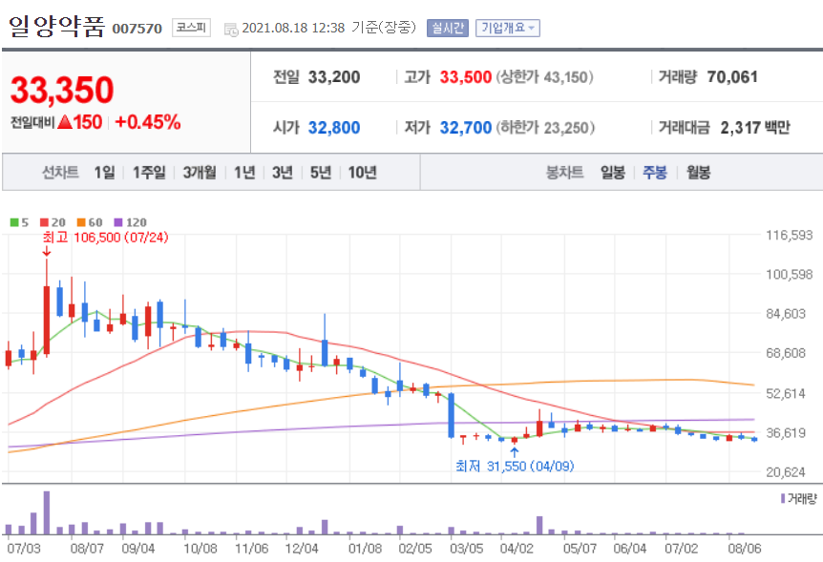Image resolution: width=823 pixels, height=562 pixels.
Task: Click the stock code 007570
Action: coord(137,29)
